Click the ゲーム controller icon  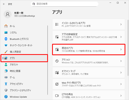click(6, 77)
